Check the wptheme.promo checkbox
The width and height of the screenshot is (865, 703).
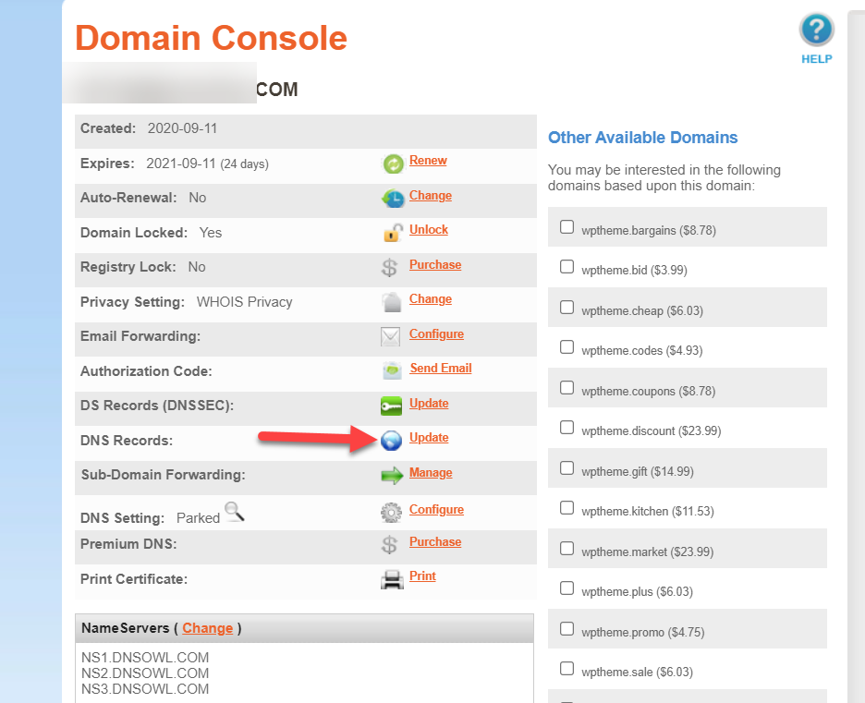[567, 629]
